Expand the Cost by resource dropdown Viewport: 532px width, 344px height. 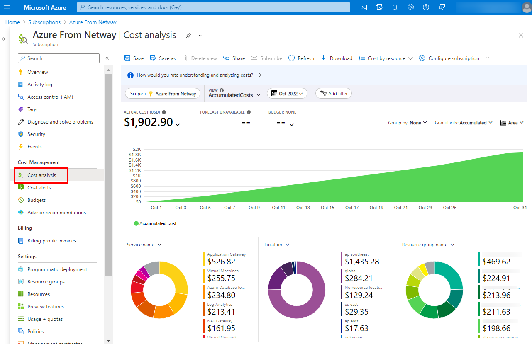tap(386, 58)
